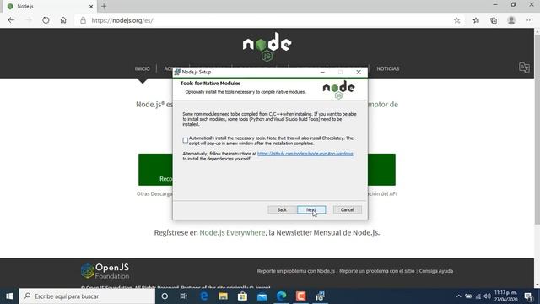Screen dimensions: 540x304
Task: Go to the browser home page
Action: point(63,20)
